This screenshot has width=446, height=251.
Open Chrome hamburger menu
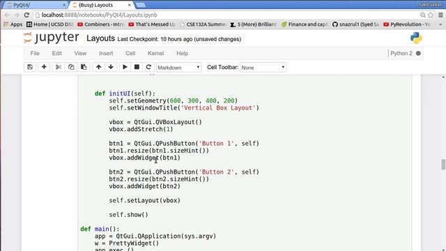point(440,15)
